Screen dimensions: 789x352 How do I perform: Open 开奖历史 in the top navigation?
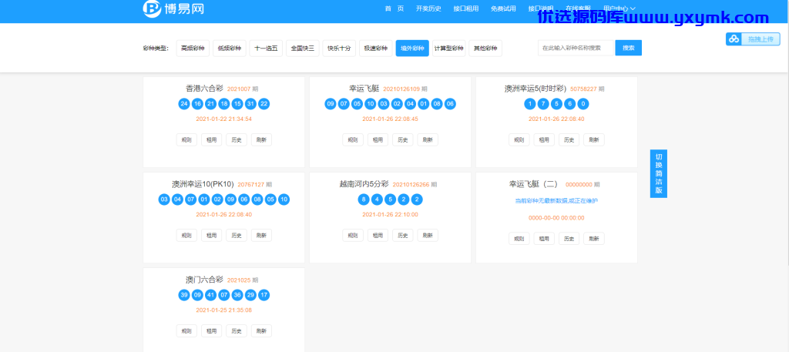point(428,8)
